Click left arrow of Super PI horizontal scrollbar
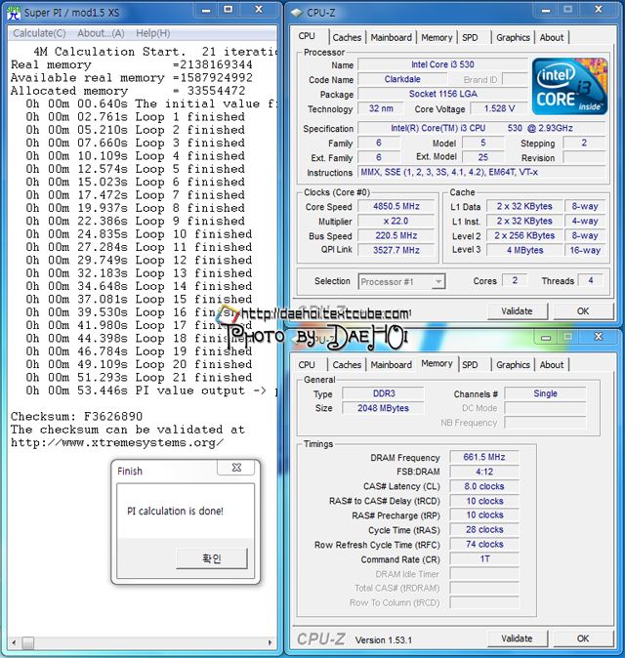 click(x=14, y=642)
